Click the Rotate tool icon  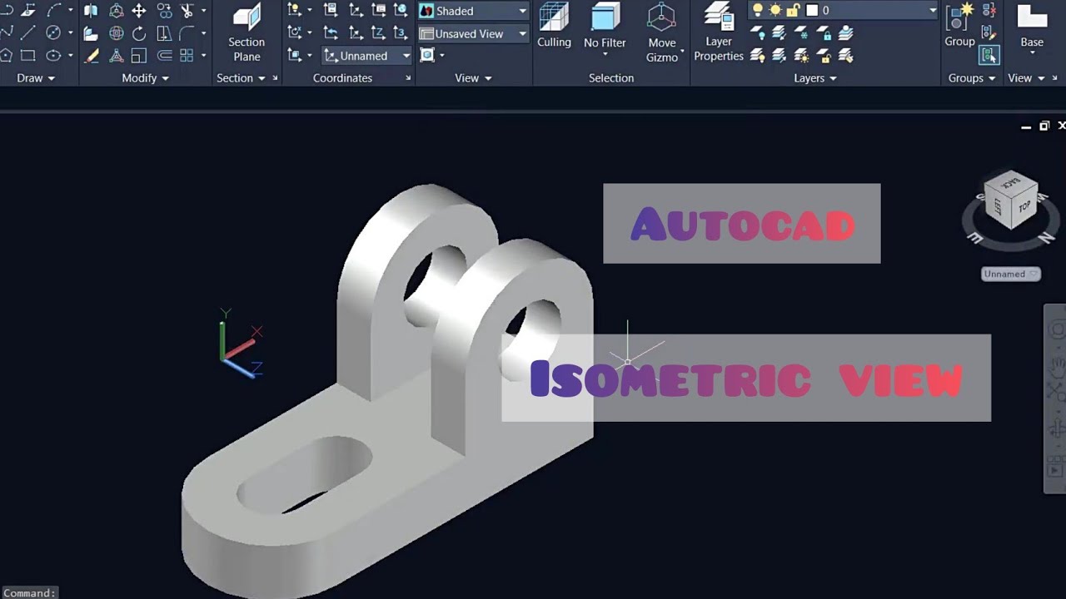pos(139,33)
